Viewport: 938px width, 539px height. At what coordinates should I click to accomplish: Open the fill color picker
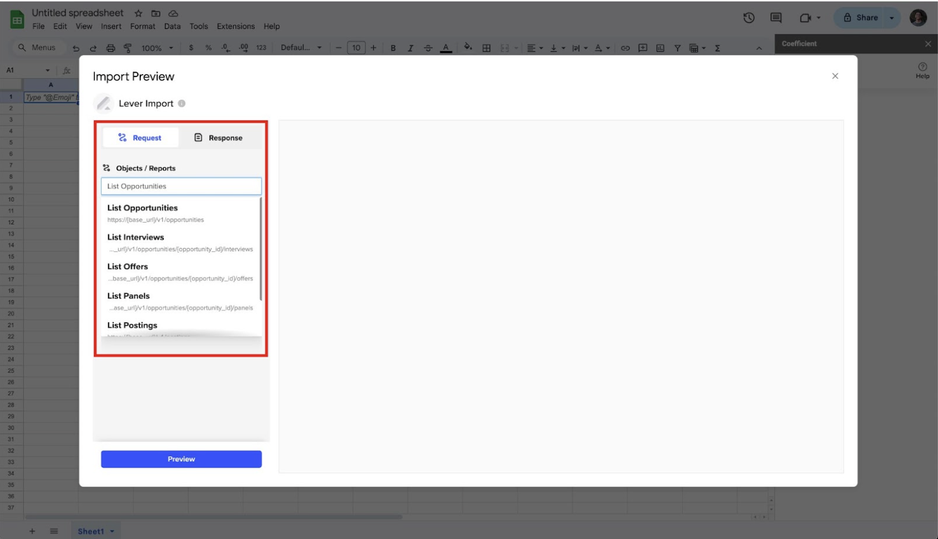[x=468, y=48]
